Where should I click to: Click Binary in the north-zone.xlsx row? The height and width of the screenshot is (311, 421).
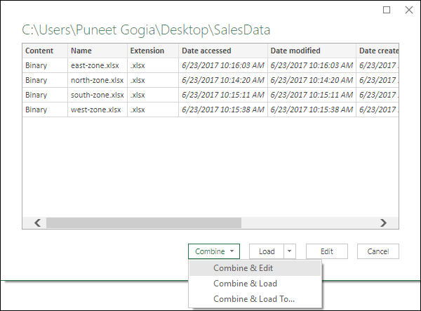(x=36, y=80)
